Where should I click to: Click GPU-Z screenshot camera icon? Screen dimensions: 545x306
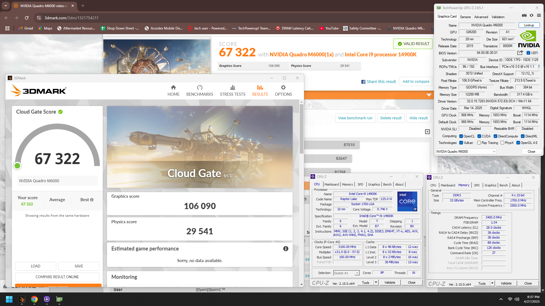524,15
